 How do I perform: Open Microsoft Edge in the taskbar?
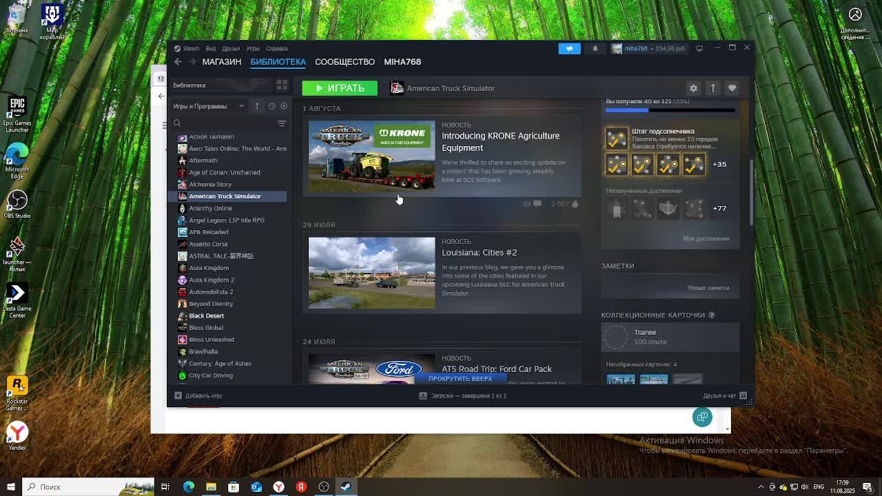188,487
